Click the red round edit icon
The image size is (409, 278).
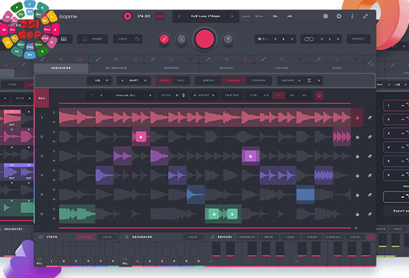pos(164,39)
